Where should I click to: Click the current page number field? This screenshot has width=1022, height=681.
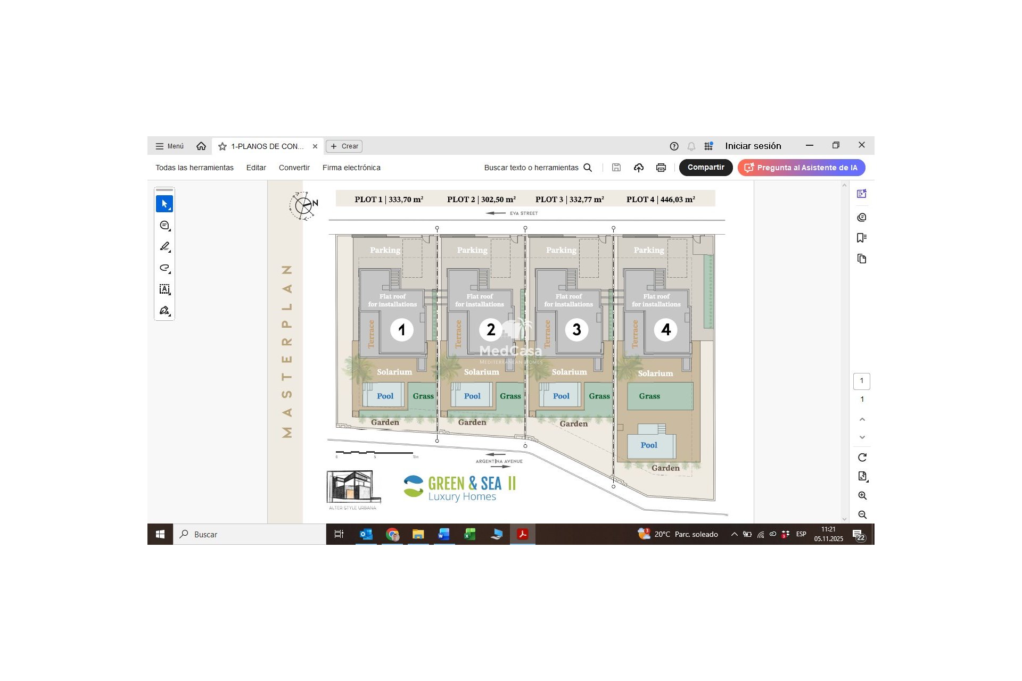[861, 381]
